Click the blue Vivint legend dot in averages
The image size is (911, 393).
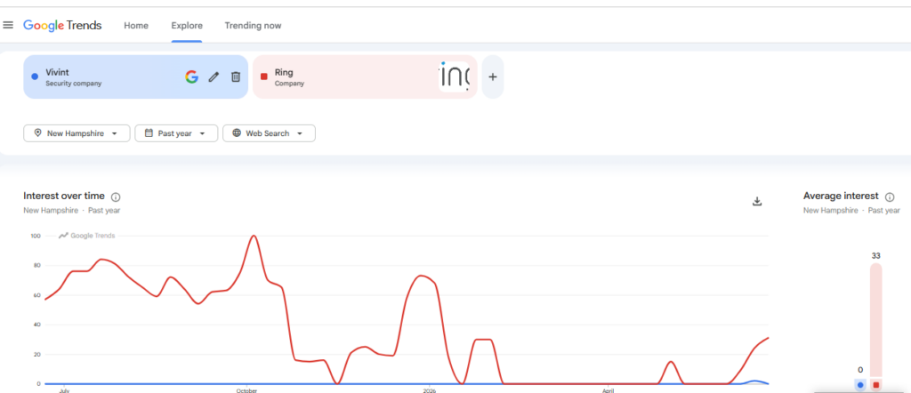(860, 385)
